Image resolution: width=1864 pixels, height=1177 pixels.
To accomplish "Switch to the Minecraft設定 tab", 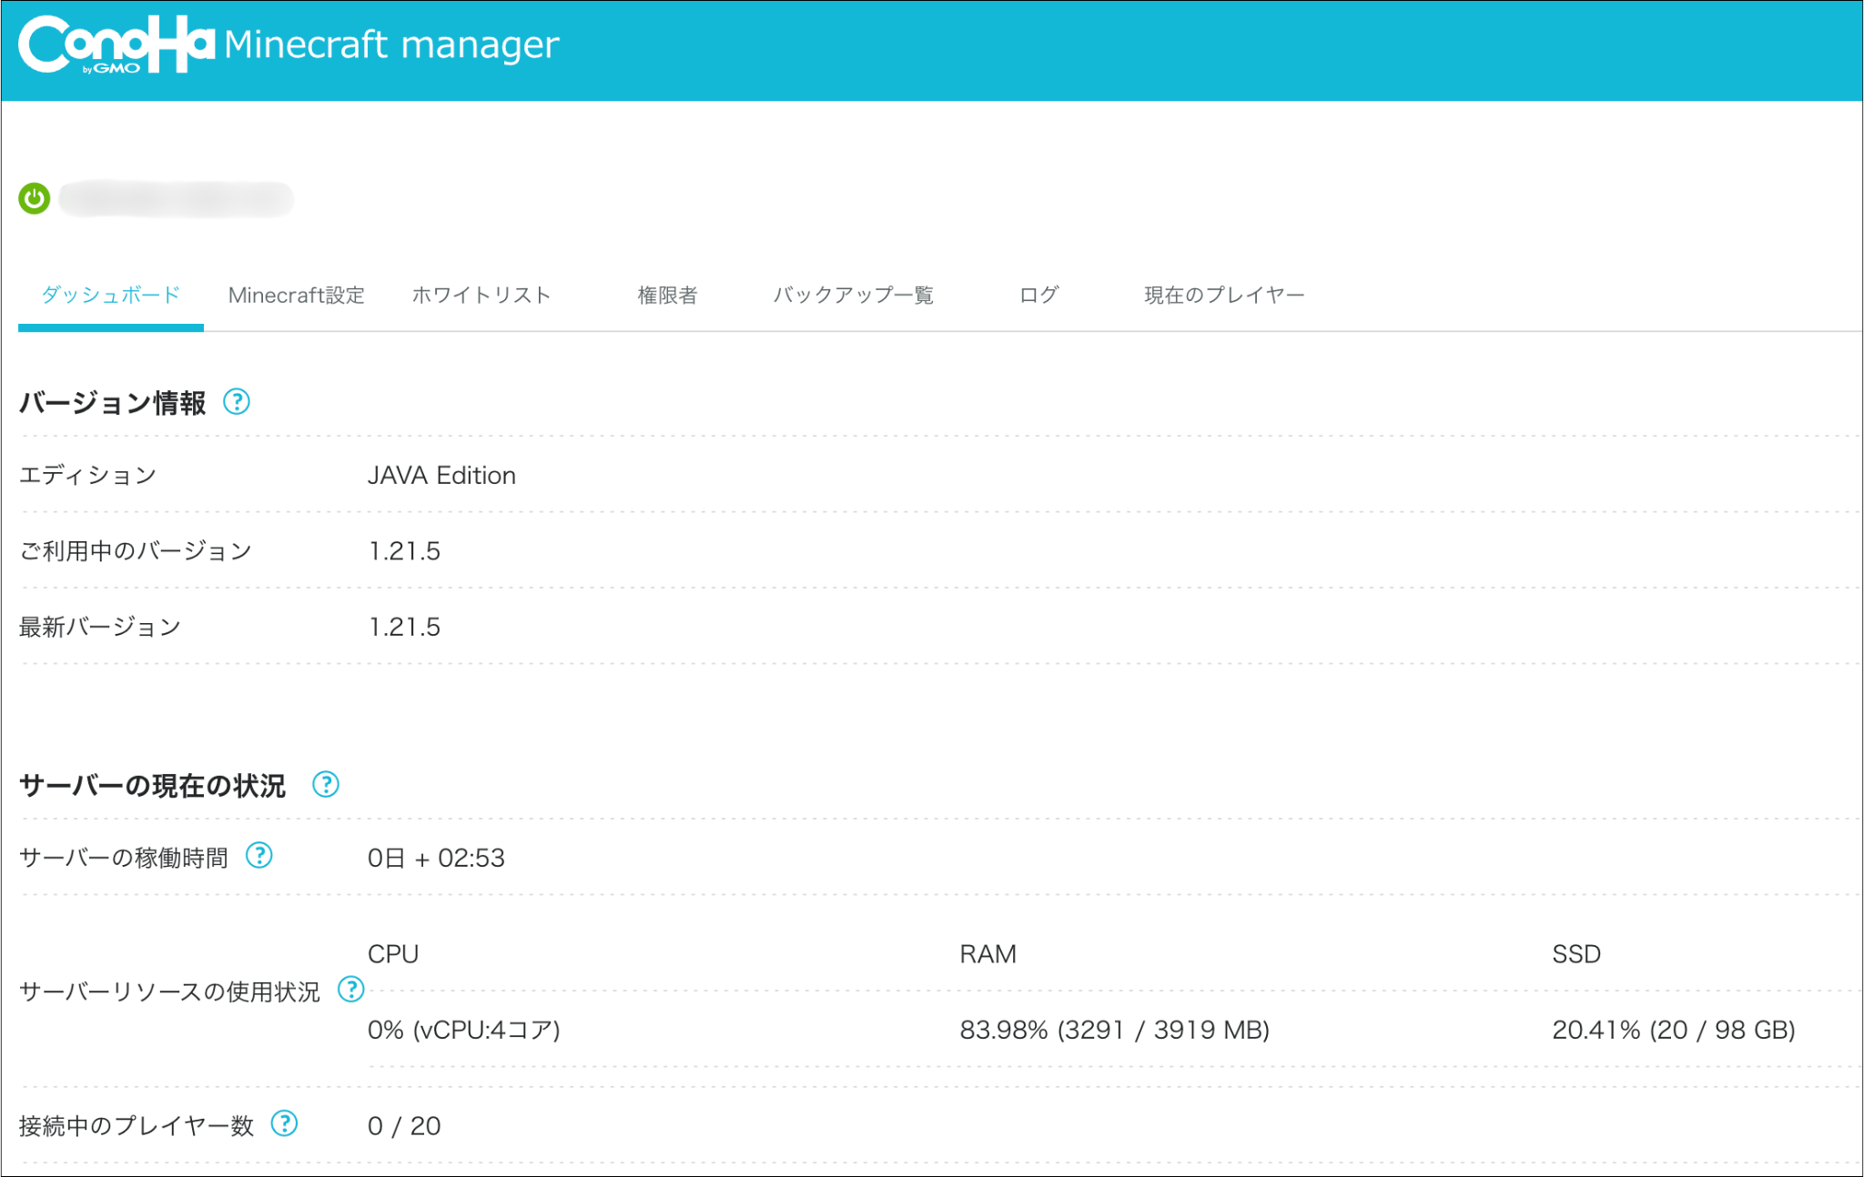I will click(x=296, y=295).
